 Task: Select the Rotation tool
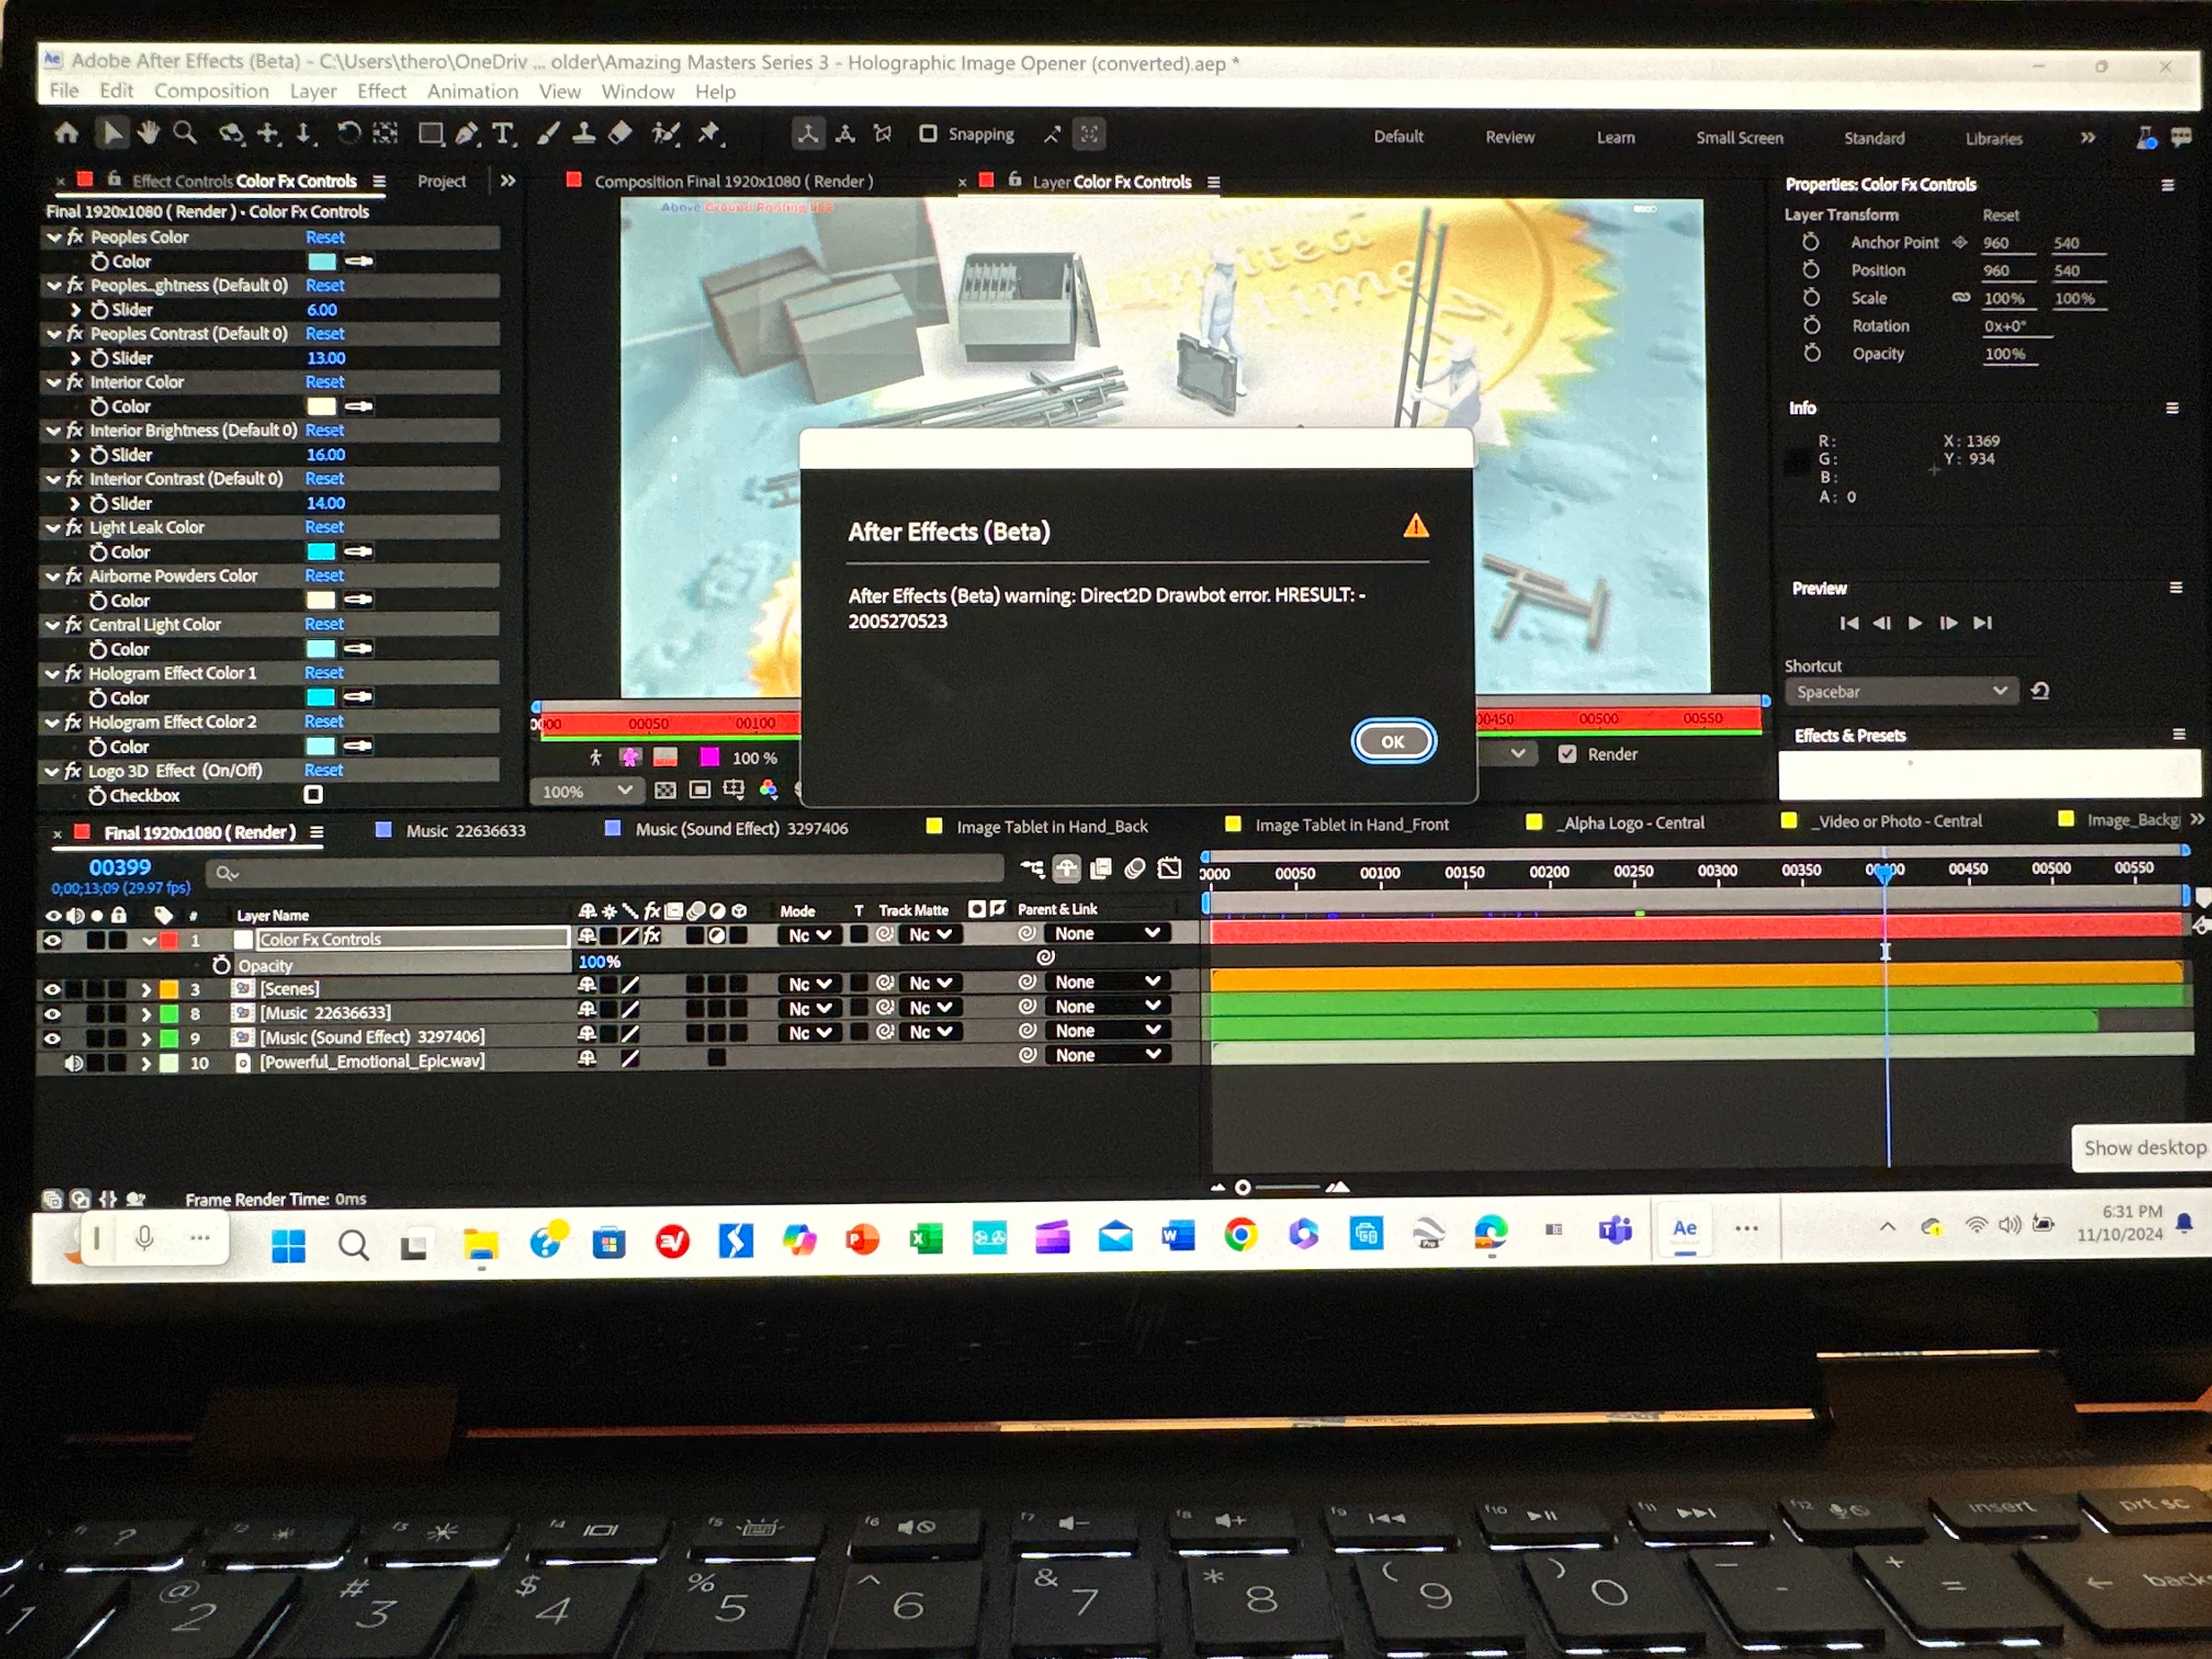pos(348,133)
